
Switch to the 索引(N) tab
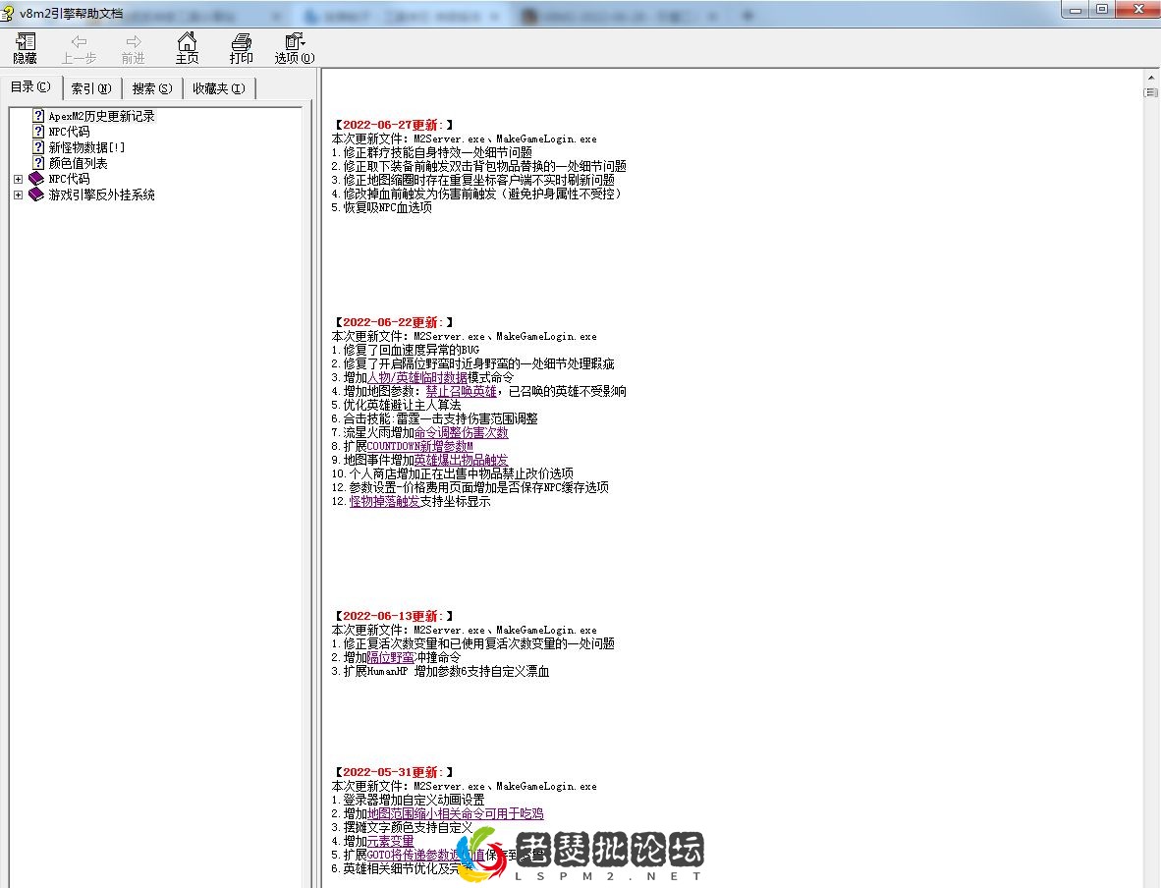tap(90, 87)
